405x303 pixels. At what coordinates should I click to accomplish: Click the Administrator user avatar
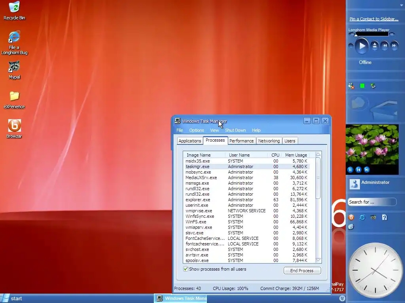coord(355,184)
